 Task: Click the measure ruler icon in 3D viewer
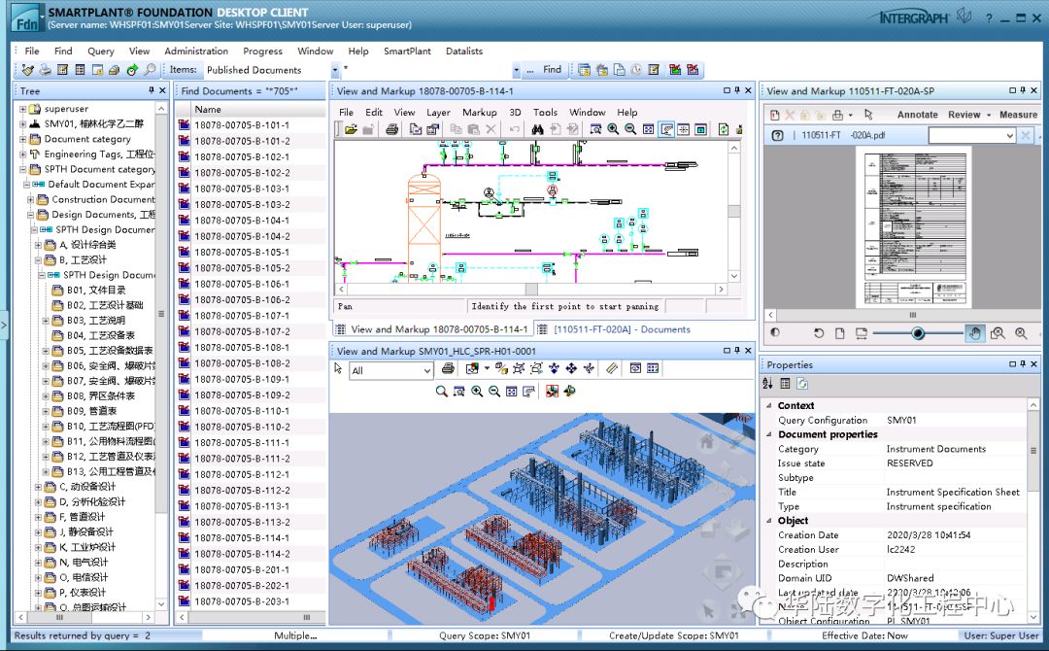pyautogui.click(x=612, y=369)
